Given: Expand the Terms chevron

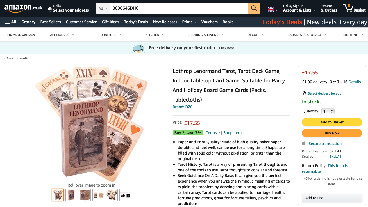Looking at the screenshot, I should (x=219, y=133).
